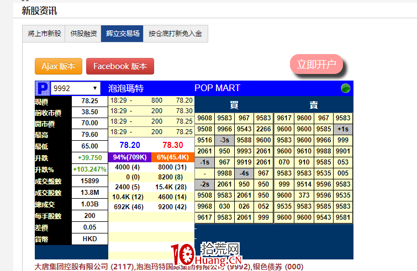The image size is (417, 271).
Task: Click broker cell 9610 in sell table
Action: point(304,151)
